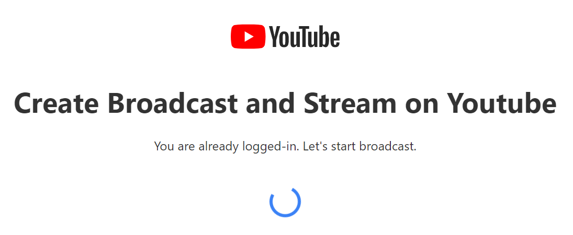Click the white triangle inside YouTube logo
This screenshot has height=235, width=573.
click(249, 36)
